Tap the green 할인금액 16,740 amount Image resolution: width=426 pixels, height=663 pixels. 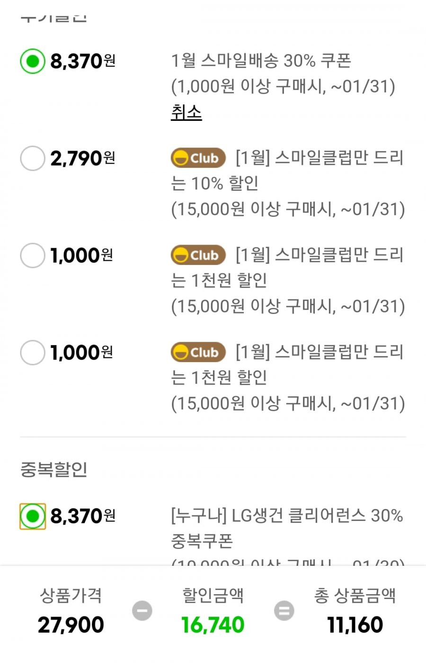tap(213, 625)
